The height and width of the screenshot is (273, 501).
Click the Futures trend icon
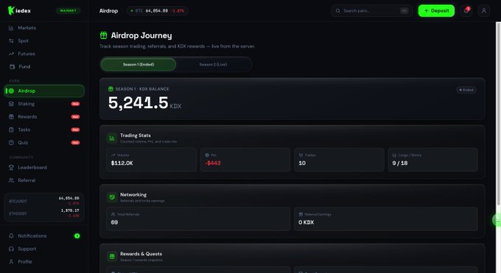click(11, 54)
